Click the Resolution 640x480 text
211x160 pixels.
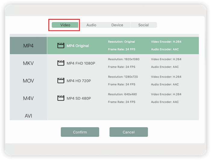tap(122, 94)
